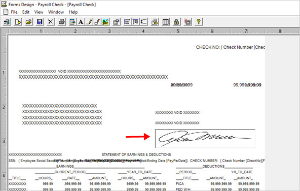Toggle the grid table icon
The image size is (300, 191).
[166, 22]
